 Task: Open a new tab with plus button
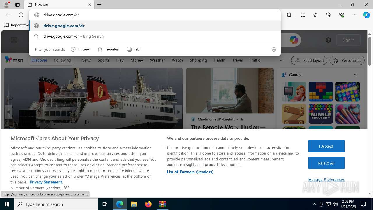(x=99, y=5)
